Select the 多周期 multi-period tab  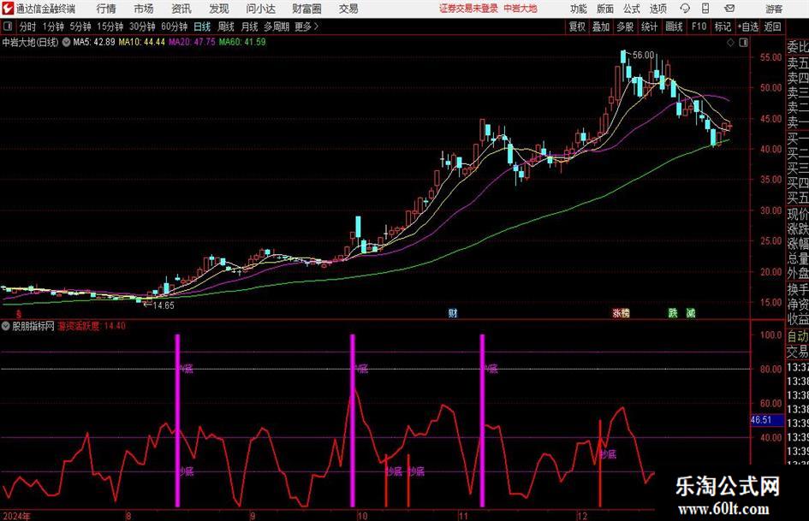277,27
